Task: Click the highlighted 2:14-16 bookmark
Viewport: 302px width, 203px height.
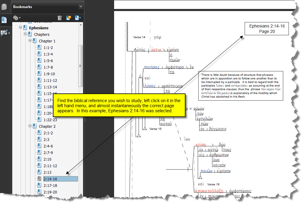Action: (x=50, y=179)
